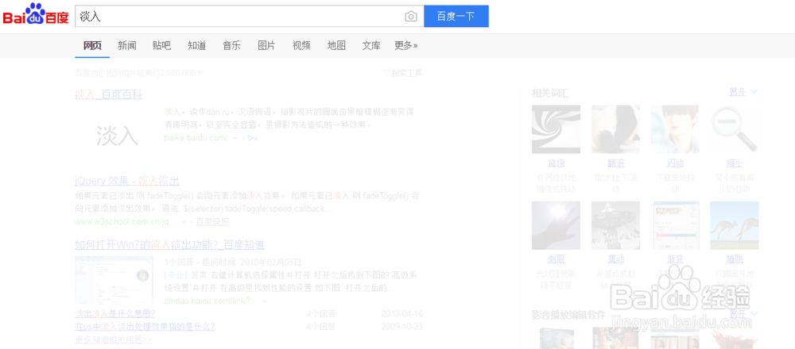The width and height of the screenshot is (795, 349).
Task: Click the 渐变 gradient dialog thumbnail
Action: point(675,225)
